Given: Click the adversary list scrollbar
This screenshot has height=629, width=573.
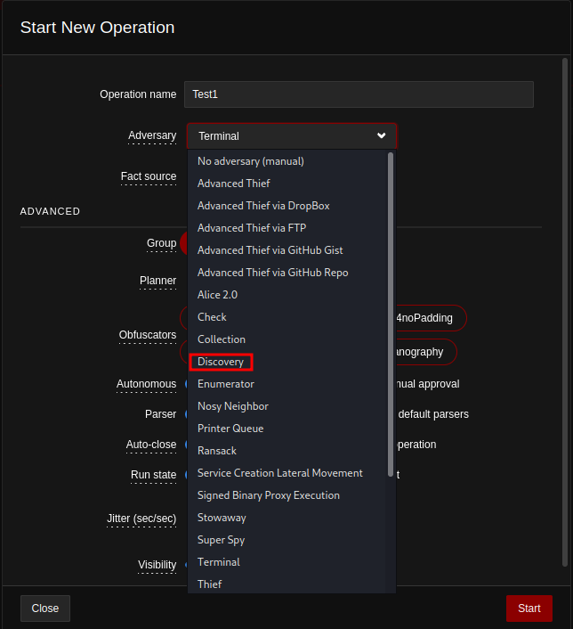Looking at the screenshot, I should [391, 314].
